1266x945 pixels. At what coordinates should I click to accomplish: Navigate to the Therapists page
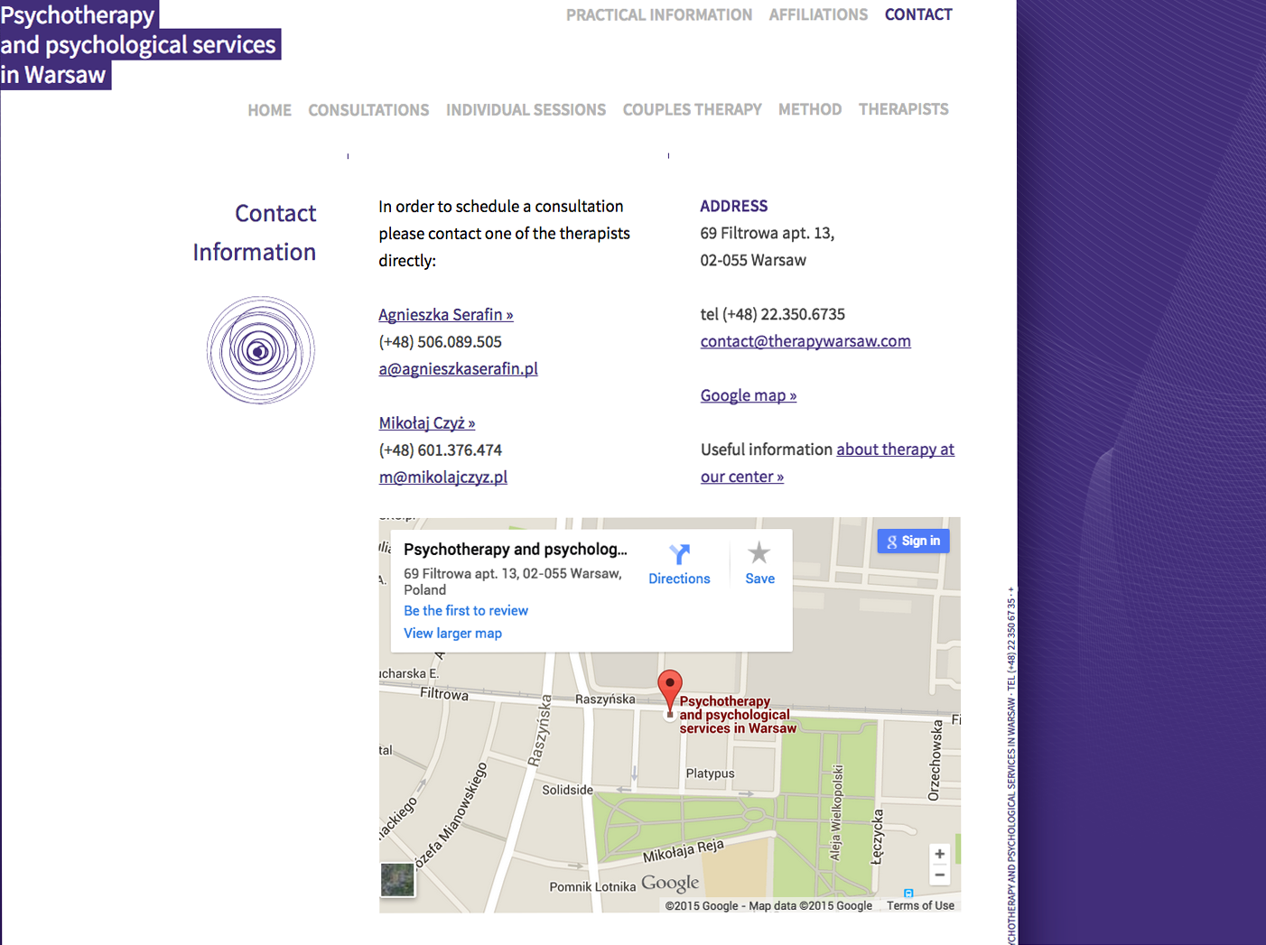[x=903, y=109]
